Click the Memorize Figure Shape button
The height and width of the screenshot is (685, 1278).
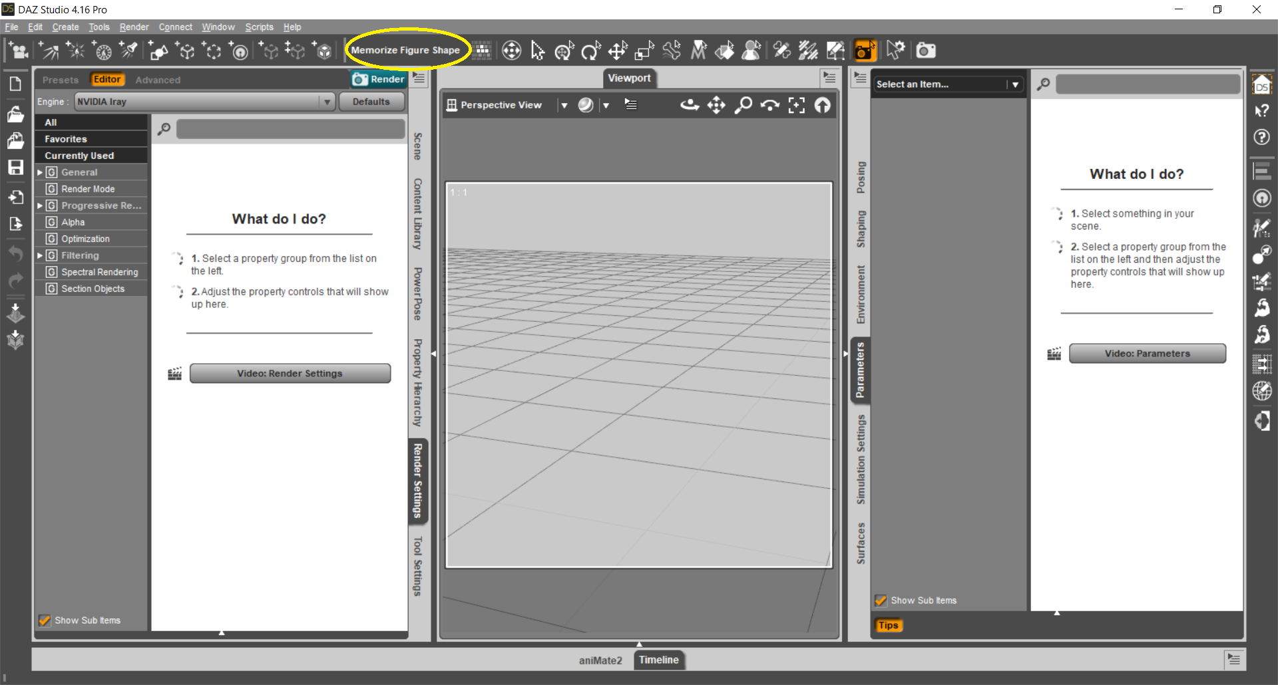pyautogui.click(x=405, y=51)
